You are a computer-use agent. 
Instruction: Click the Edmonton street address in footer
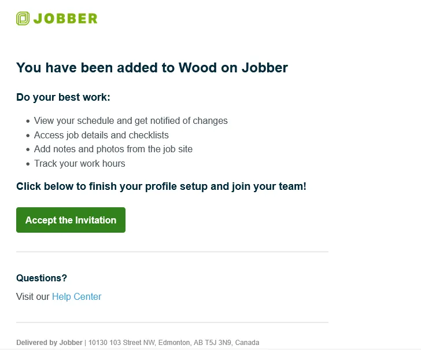pyautogui.click(x=173, y=343)
